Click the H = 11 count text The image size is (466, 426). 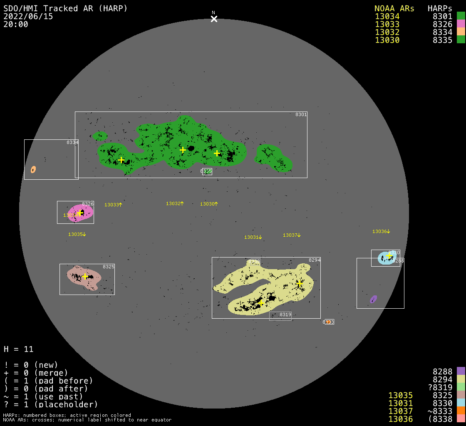pos(18,349)
